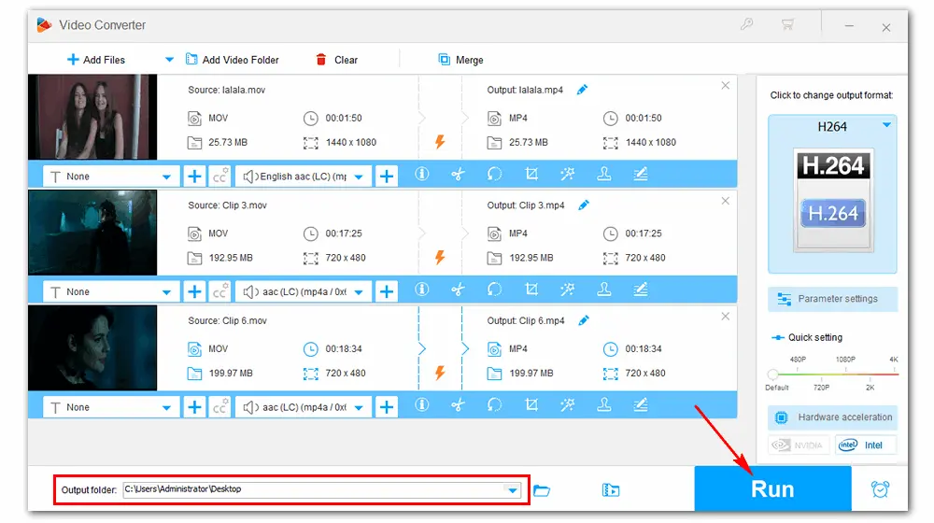Rotate the lalala.mov video
The image size is (934, 523).
click(x=494, y=174)
